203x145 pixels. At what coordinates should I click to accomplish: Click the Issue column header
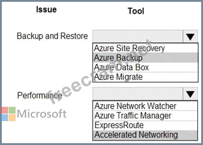click(46, 10)
